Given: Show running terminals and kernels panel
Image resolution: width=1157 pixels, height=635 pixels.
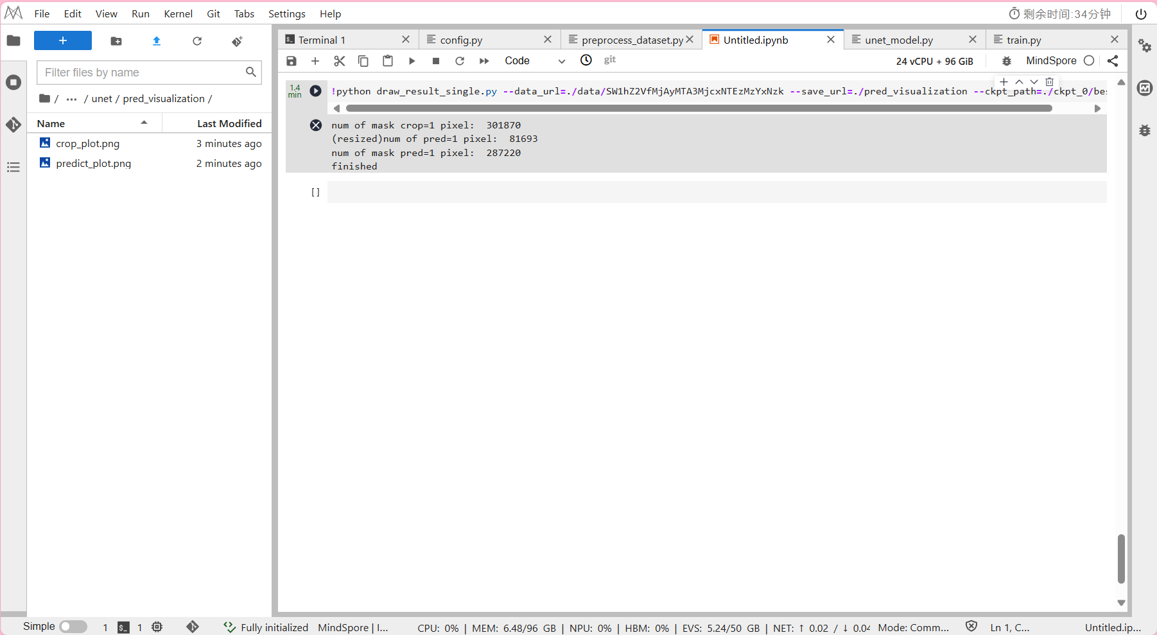Looking at the screenshot, I should [13, 82].
